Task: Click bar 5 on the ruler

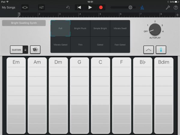Action: (100, 14)
